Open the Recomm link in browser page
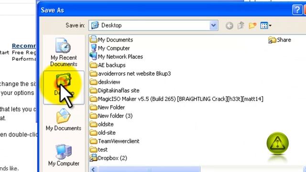 pyautogui.click(x=24, y=46)
